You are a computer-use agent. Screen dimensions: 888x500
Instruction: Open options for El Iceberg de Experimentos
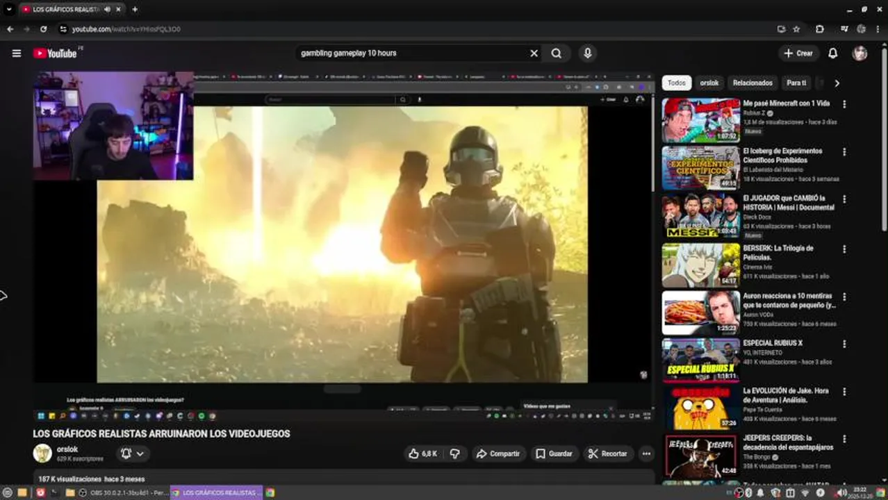point(844,151)
